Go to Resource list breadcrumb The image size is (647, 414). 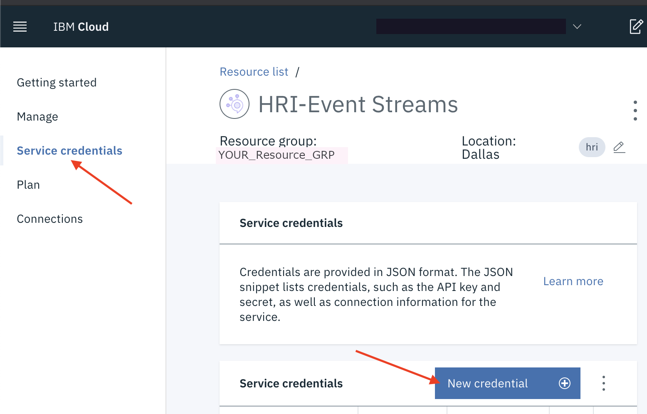pyautogui.click(x=254, y=72)
